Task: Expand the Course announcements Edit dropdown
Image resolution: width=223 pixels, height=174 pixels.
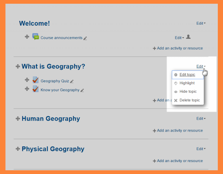Action: click(179, 38)
